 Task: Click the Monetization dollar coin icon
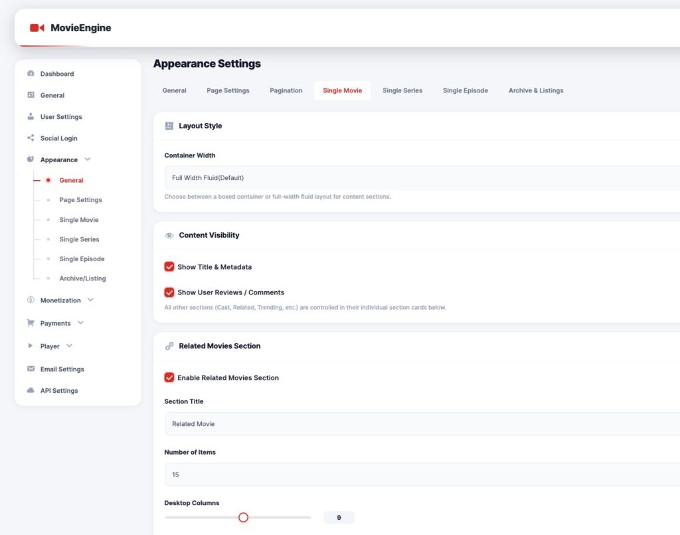pos(31,300)
